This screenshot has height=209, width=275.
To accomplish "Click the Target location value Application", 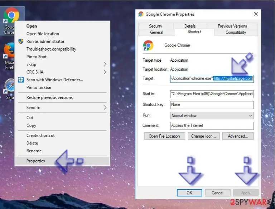I will tap(179, 70).
